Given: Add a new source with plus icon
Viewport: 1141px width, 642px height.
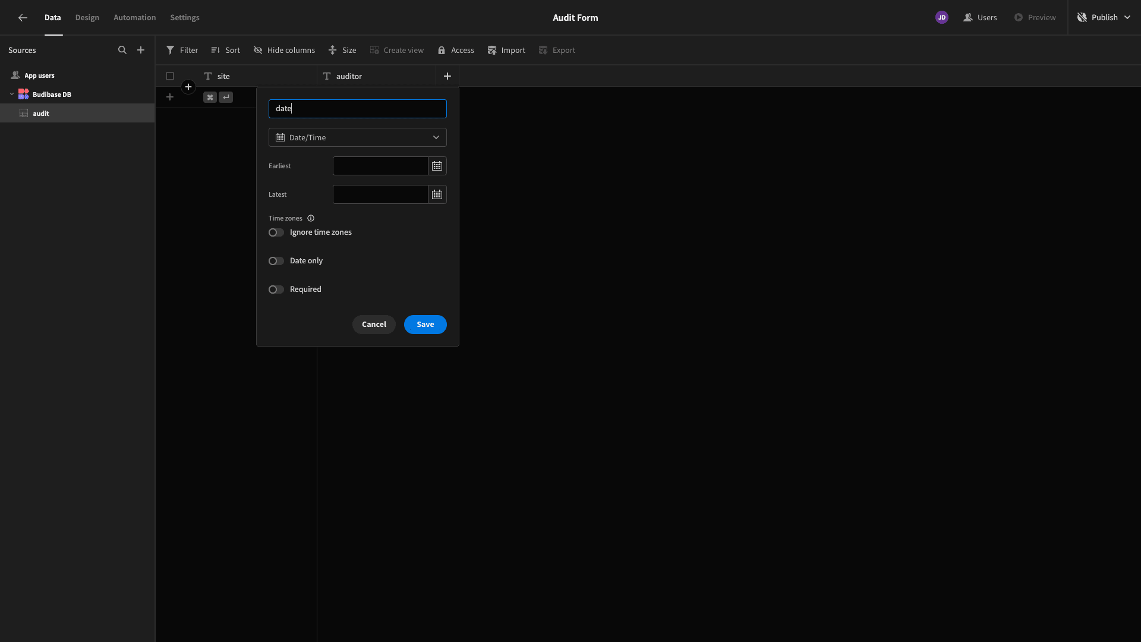Looking at the screenshot, I should tap(141, 50).
